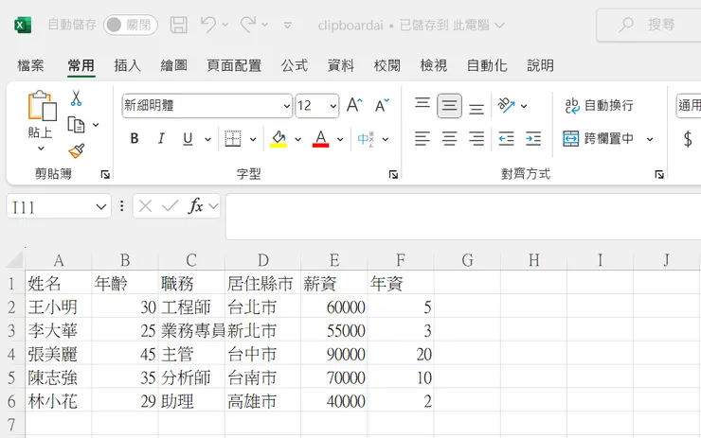
Task: Click the Orientation text angle icon
Action: 506,105
